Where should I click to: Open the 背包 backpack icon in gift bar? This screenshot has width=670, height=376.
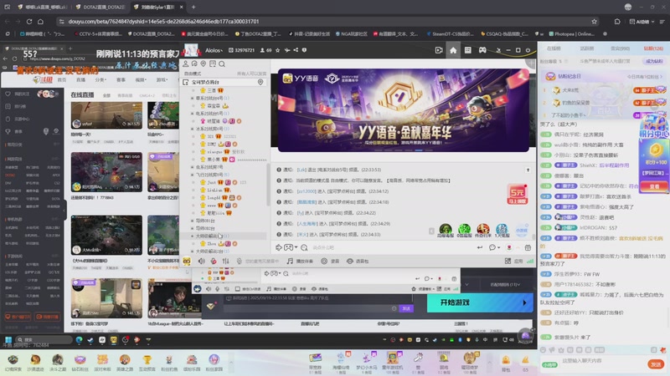506,363
